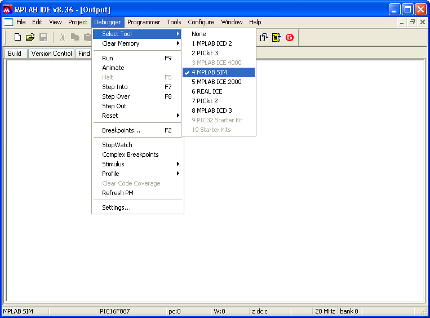The width and height of the screenshot is (430, 318).
Task: Expand the Reset submenu
Action: pos(137,116)
